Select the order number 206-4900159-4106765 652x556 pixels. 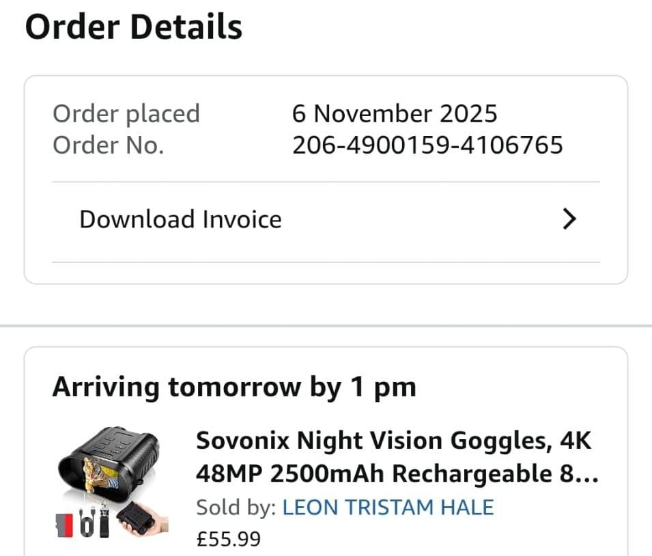pyautogui.click(x=427, y=145)
